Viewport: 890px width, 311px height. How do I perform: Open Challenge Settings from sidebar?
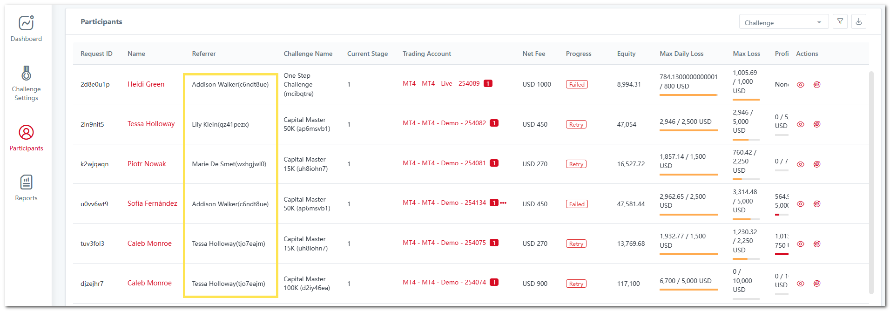26,74
